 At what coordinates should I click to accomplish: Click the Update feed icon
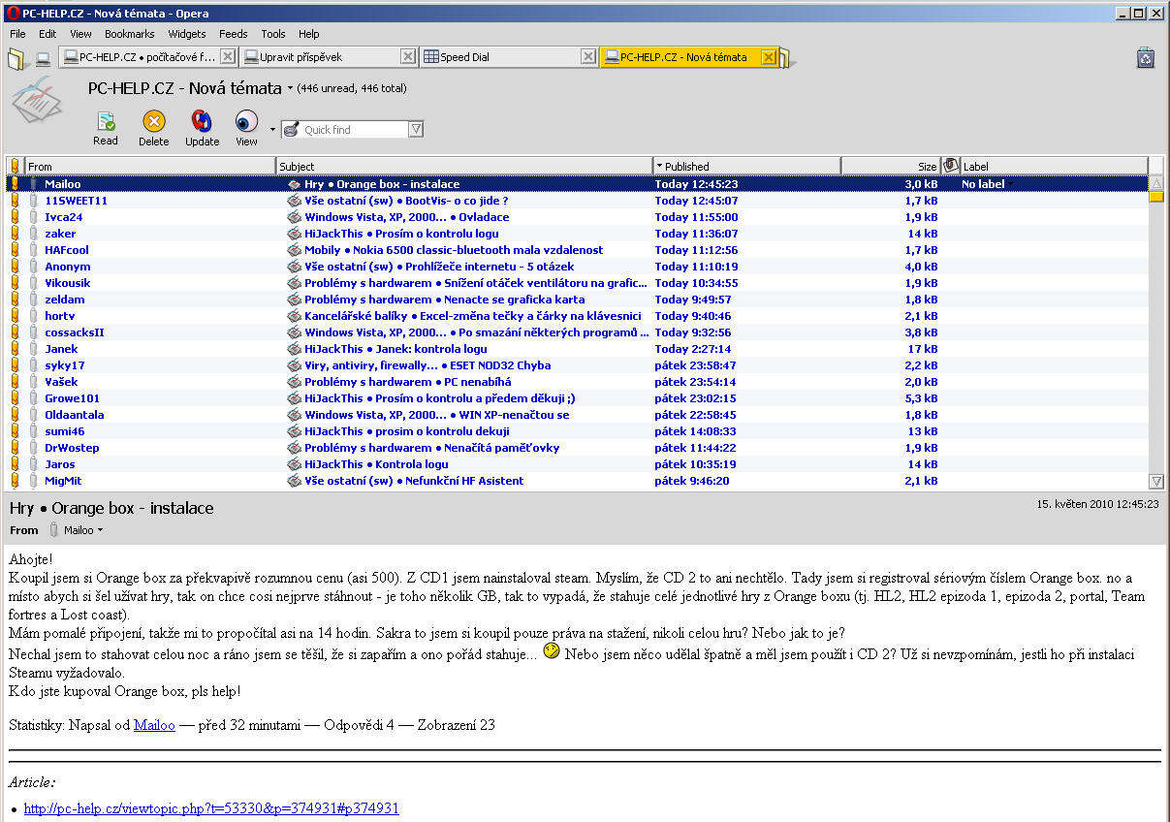tap(202, 122)
